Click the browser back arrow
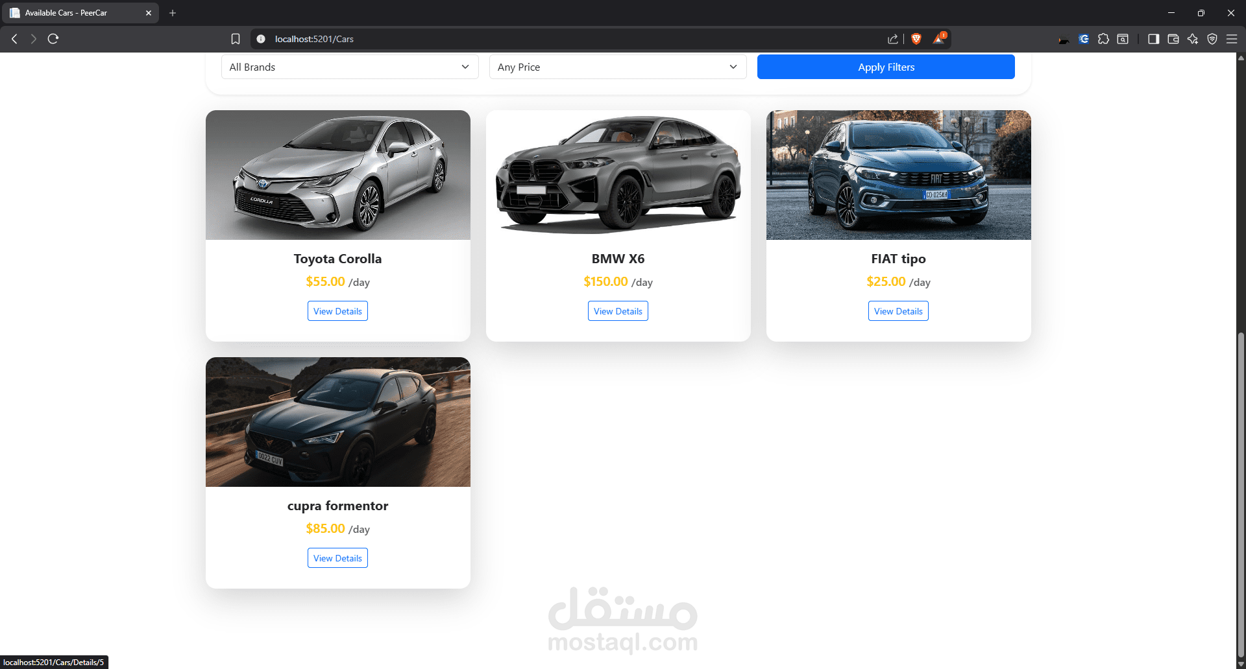Image resolution: width=1246 pixels, height=669 pixels. click(x=14, y=39)
